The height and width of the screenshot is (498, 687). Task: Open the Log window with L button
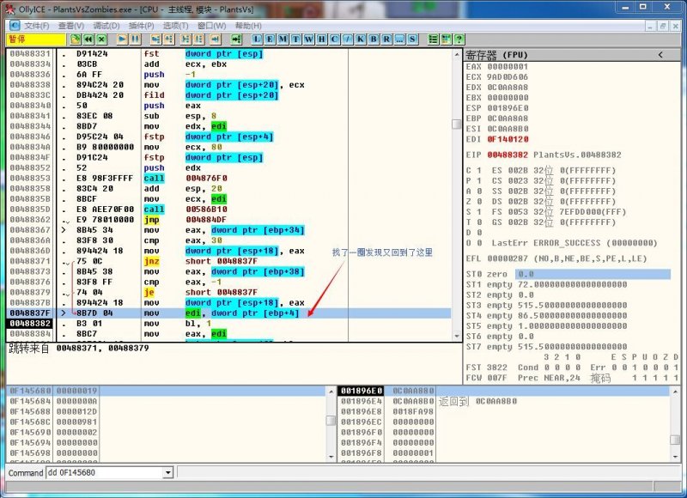click(x=257, y=39)
